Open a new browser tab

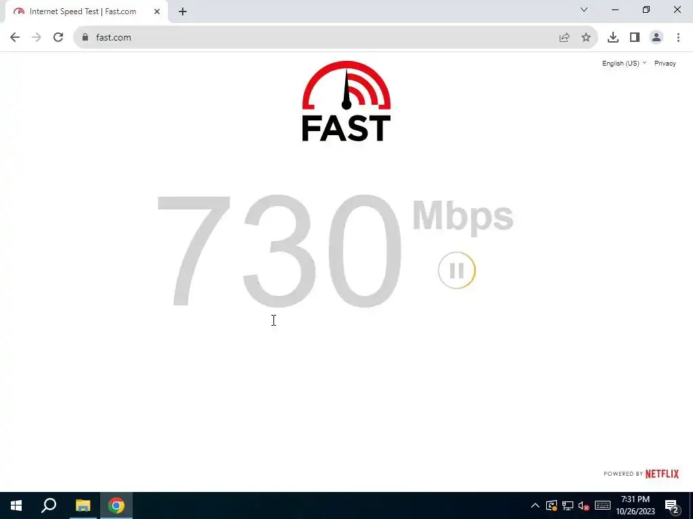[x=183, y=11]
